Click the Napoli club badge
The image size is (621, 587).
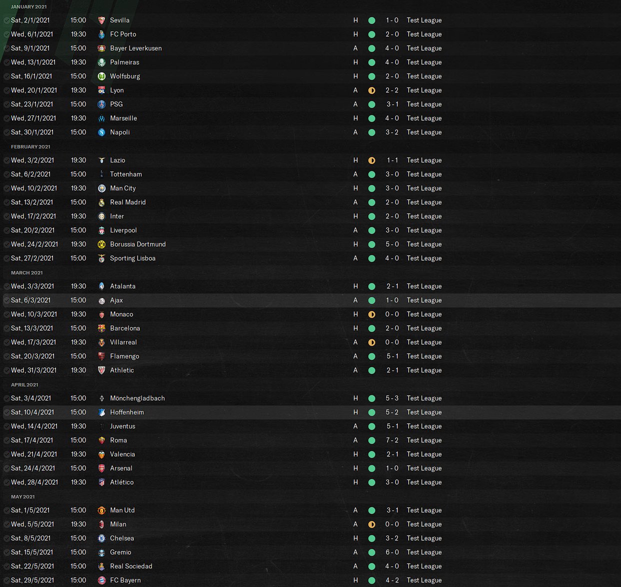pos(102,132)
